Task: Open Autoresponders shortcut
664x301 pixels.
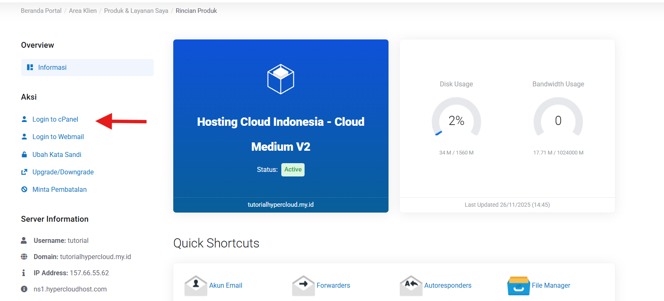Action: 448,285
